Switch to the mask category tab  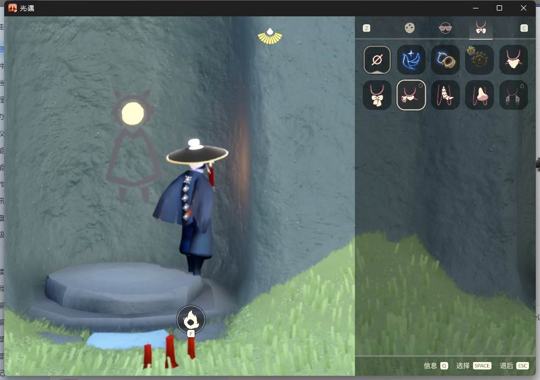tap(409, 28)
